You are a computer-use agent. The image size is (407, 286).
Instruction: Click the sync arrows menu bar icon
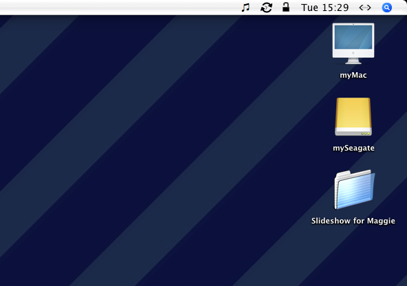pos(266,8)
